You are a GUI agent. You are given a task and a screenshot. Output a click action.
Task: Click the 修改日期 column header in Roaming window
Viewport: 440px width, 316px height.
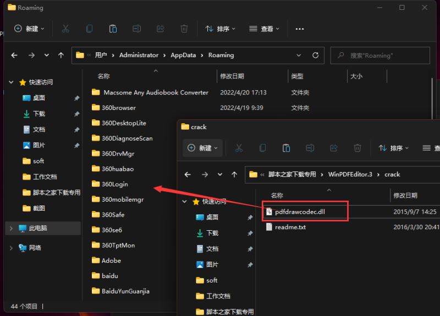[232, 76]
